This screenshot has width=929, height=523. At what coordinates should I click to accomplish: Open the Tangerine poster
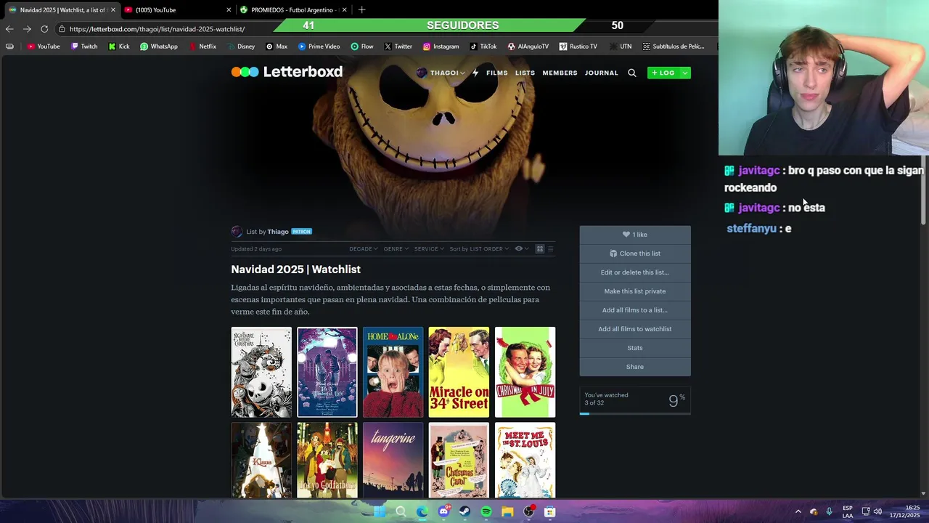[393, 461]
